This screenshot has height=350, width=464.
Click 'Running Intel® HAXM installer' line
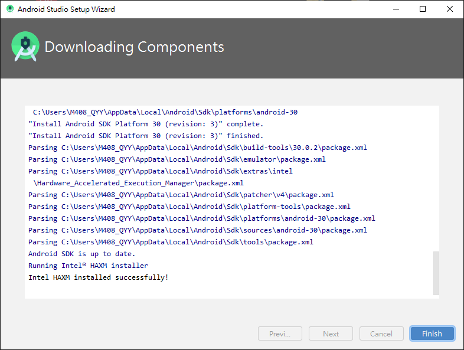(88, 266)
